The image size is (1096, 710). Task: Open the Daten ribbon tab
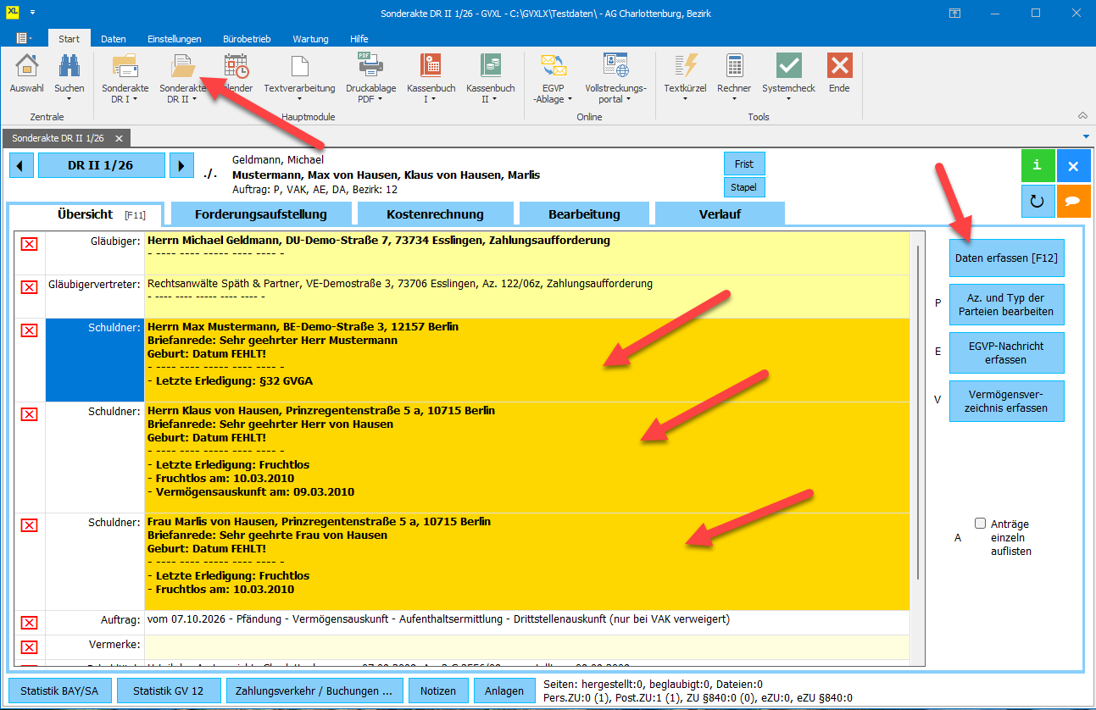114,39
